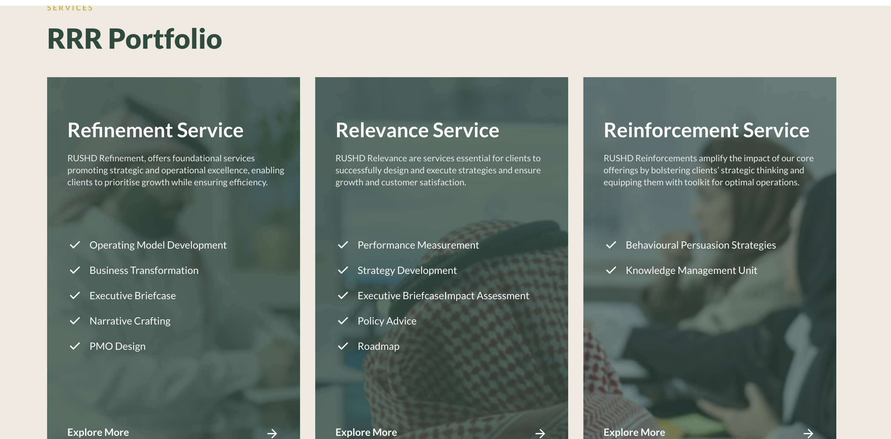
Task: Select the Relevance Service heading
Action: [x=417, y=130]
